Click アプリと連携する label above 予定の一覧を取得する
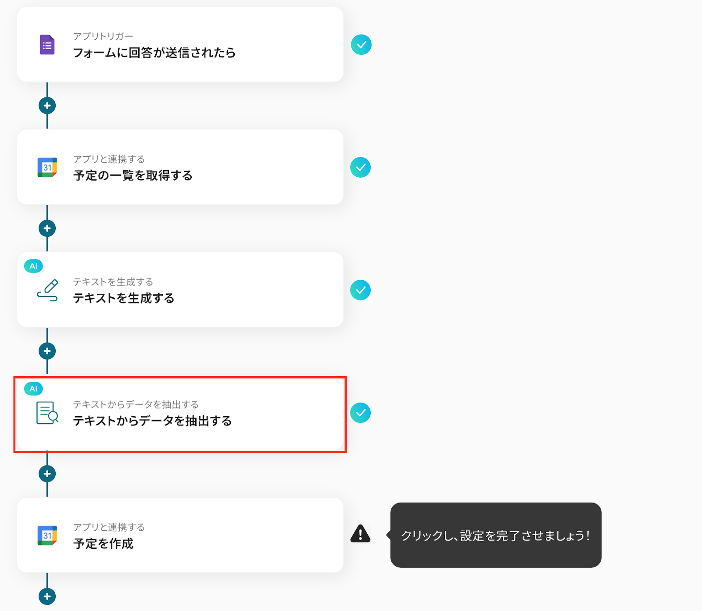Image resolution: width=702 pixels, height=611 pixels. [109, 159]
